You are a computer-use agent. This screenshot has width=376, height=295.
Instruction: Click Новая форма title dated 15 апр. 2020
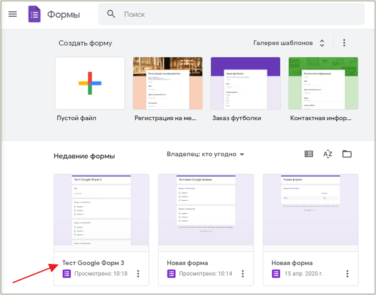[292, 263]
